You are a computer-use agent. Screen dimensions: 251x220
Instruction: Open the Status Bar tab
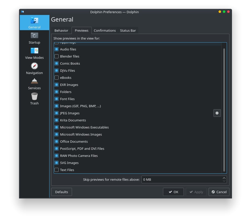(x=128, y=30)
